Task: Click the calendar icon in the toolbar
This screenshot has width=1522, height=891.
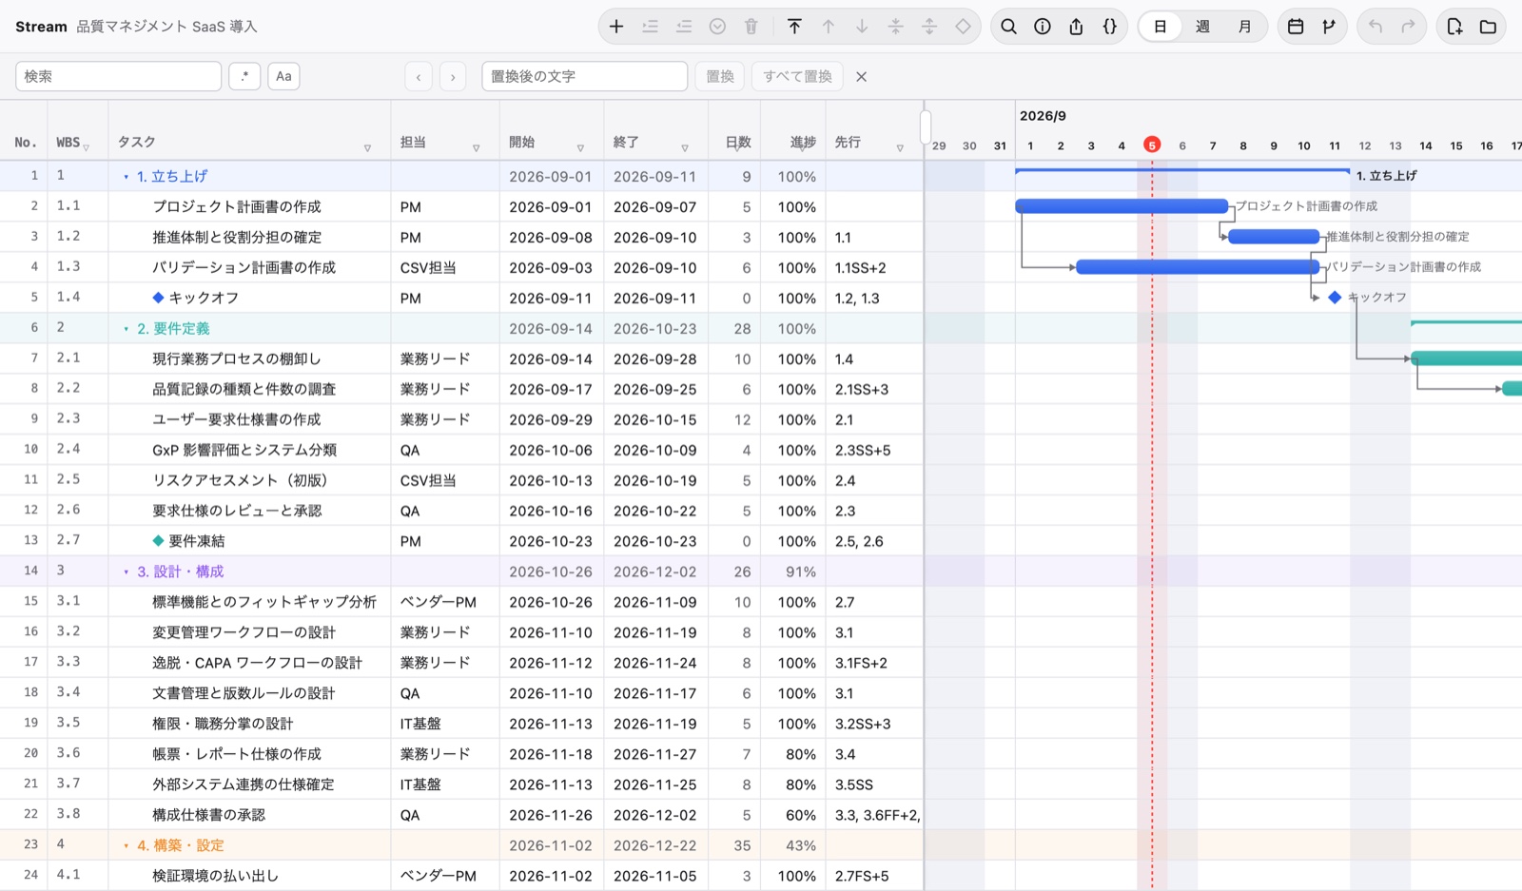Action: click(1296, 27)
